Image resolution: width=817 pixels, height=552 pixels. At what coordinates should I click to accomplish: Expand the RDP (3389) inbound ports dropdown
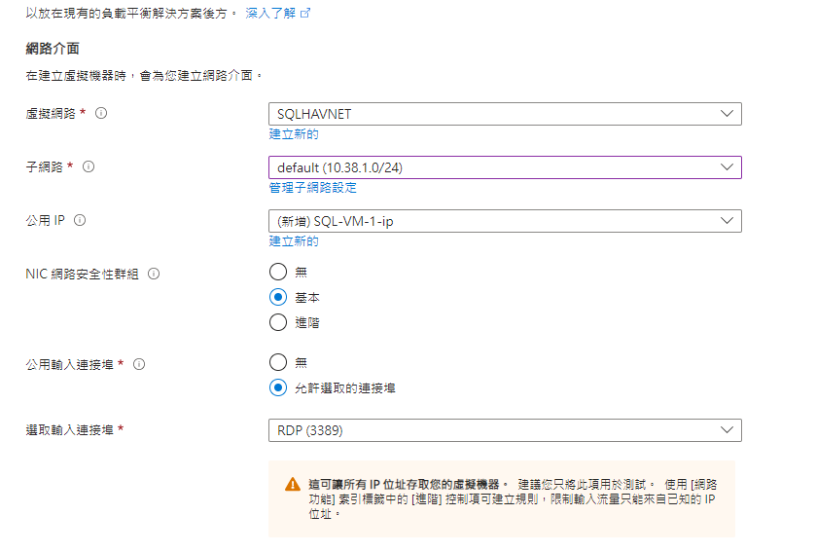click(x=505, y=430)
